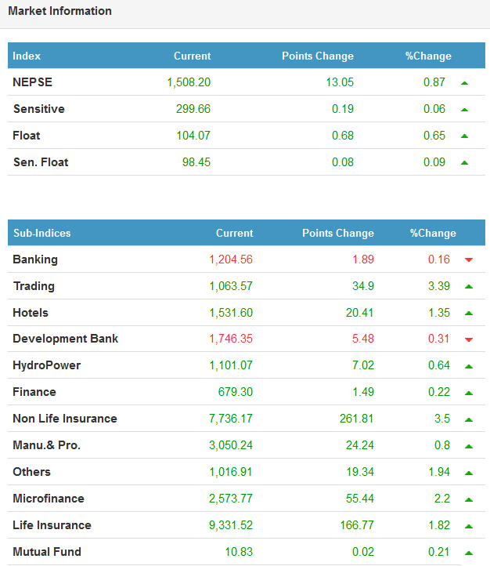Select the Float index name

tap(27, 136)
